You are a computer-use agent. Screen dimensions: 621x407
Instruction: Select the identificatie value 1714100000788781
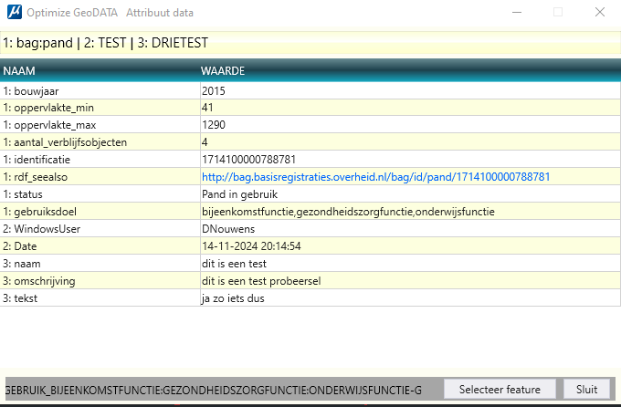410,160
